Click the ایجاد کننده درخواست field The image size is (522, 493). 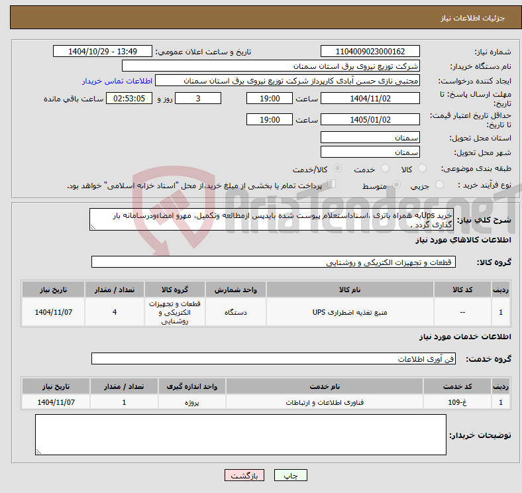click(x=287, y=81)
